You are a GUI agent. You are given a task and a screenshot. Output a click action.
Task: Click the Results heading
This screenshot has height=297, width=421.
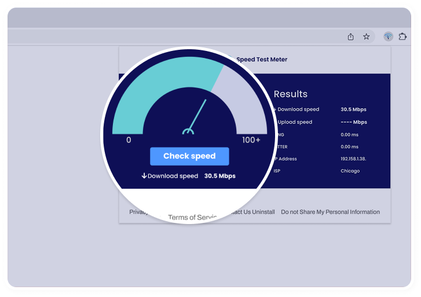pyautogui.click(x=290, y=94)
